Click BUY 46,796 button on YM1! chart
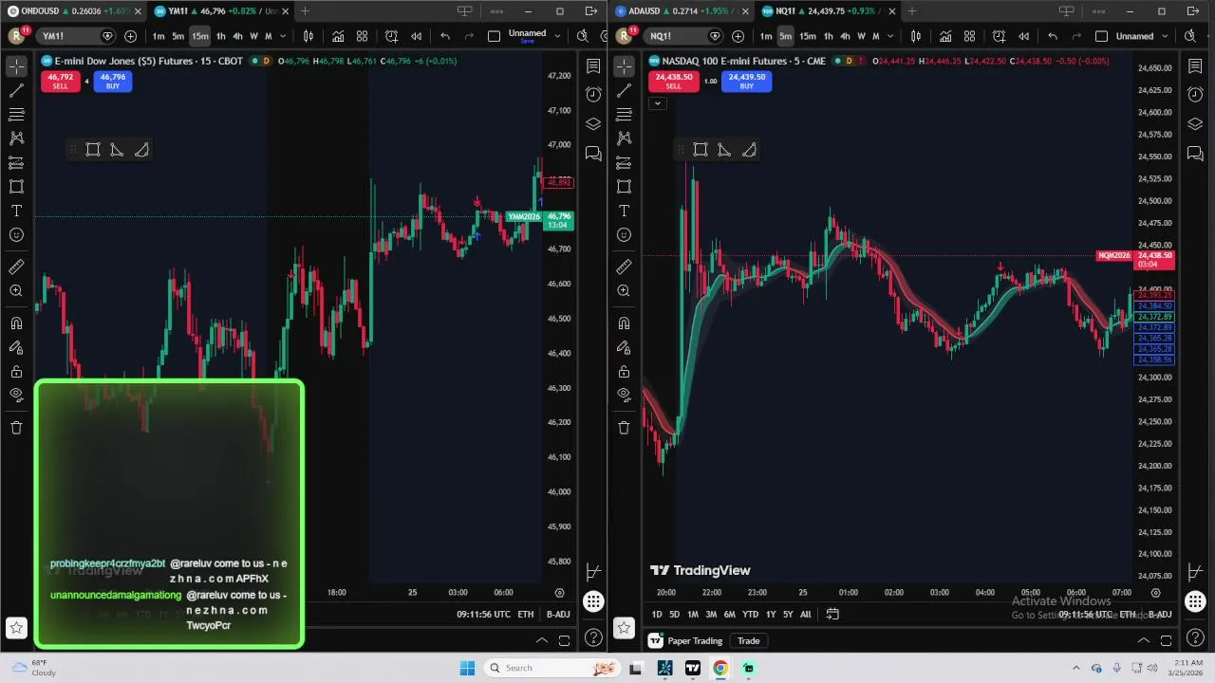 point(112,82)
